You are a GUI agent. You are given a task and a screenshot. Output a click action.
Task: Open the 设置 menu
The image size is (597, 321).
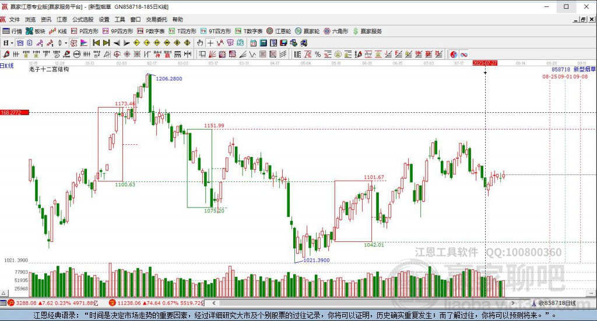click(x=104, y=19)
